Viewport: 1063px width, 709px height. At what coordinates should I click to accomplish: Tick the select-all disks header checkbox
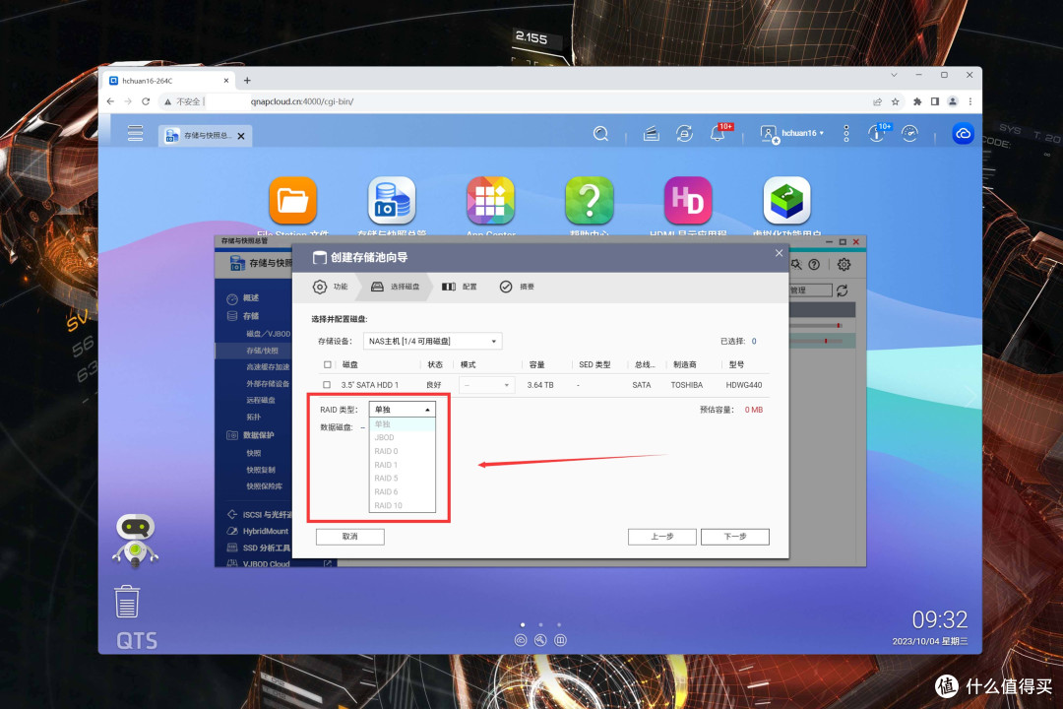coord(328,364)
